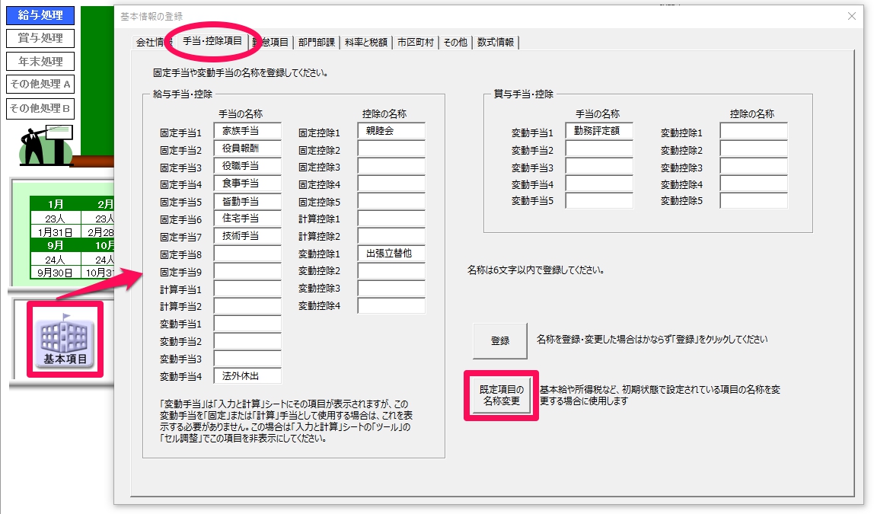Click the empty 給与 変動手当1 field
The image size is (874, 514).
pyautogui.click(x=247, y=324)
